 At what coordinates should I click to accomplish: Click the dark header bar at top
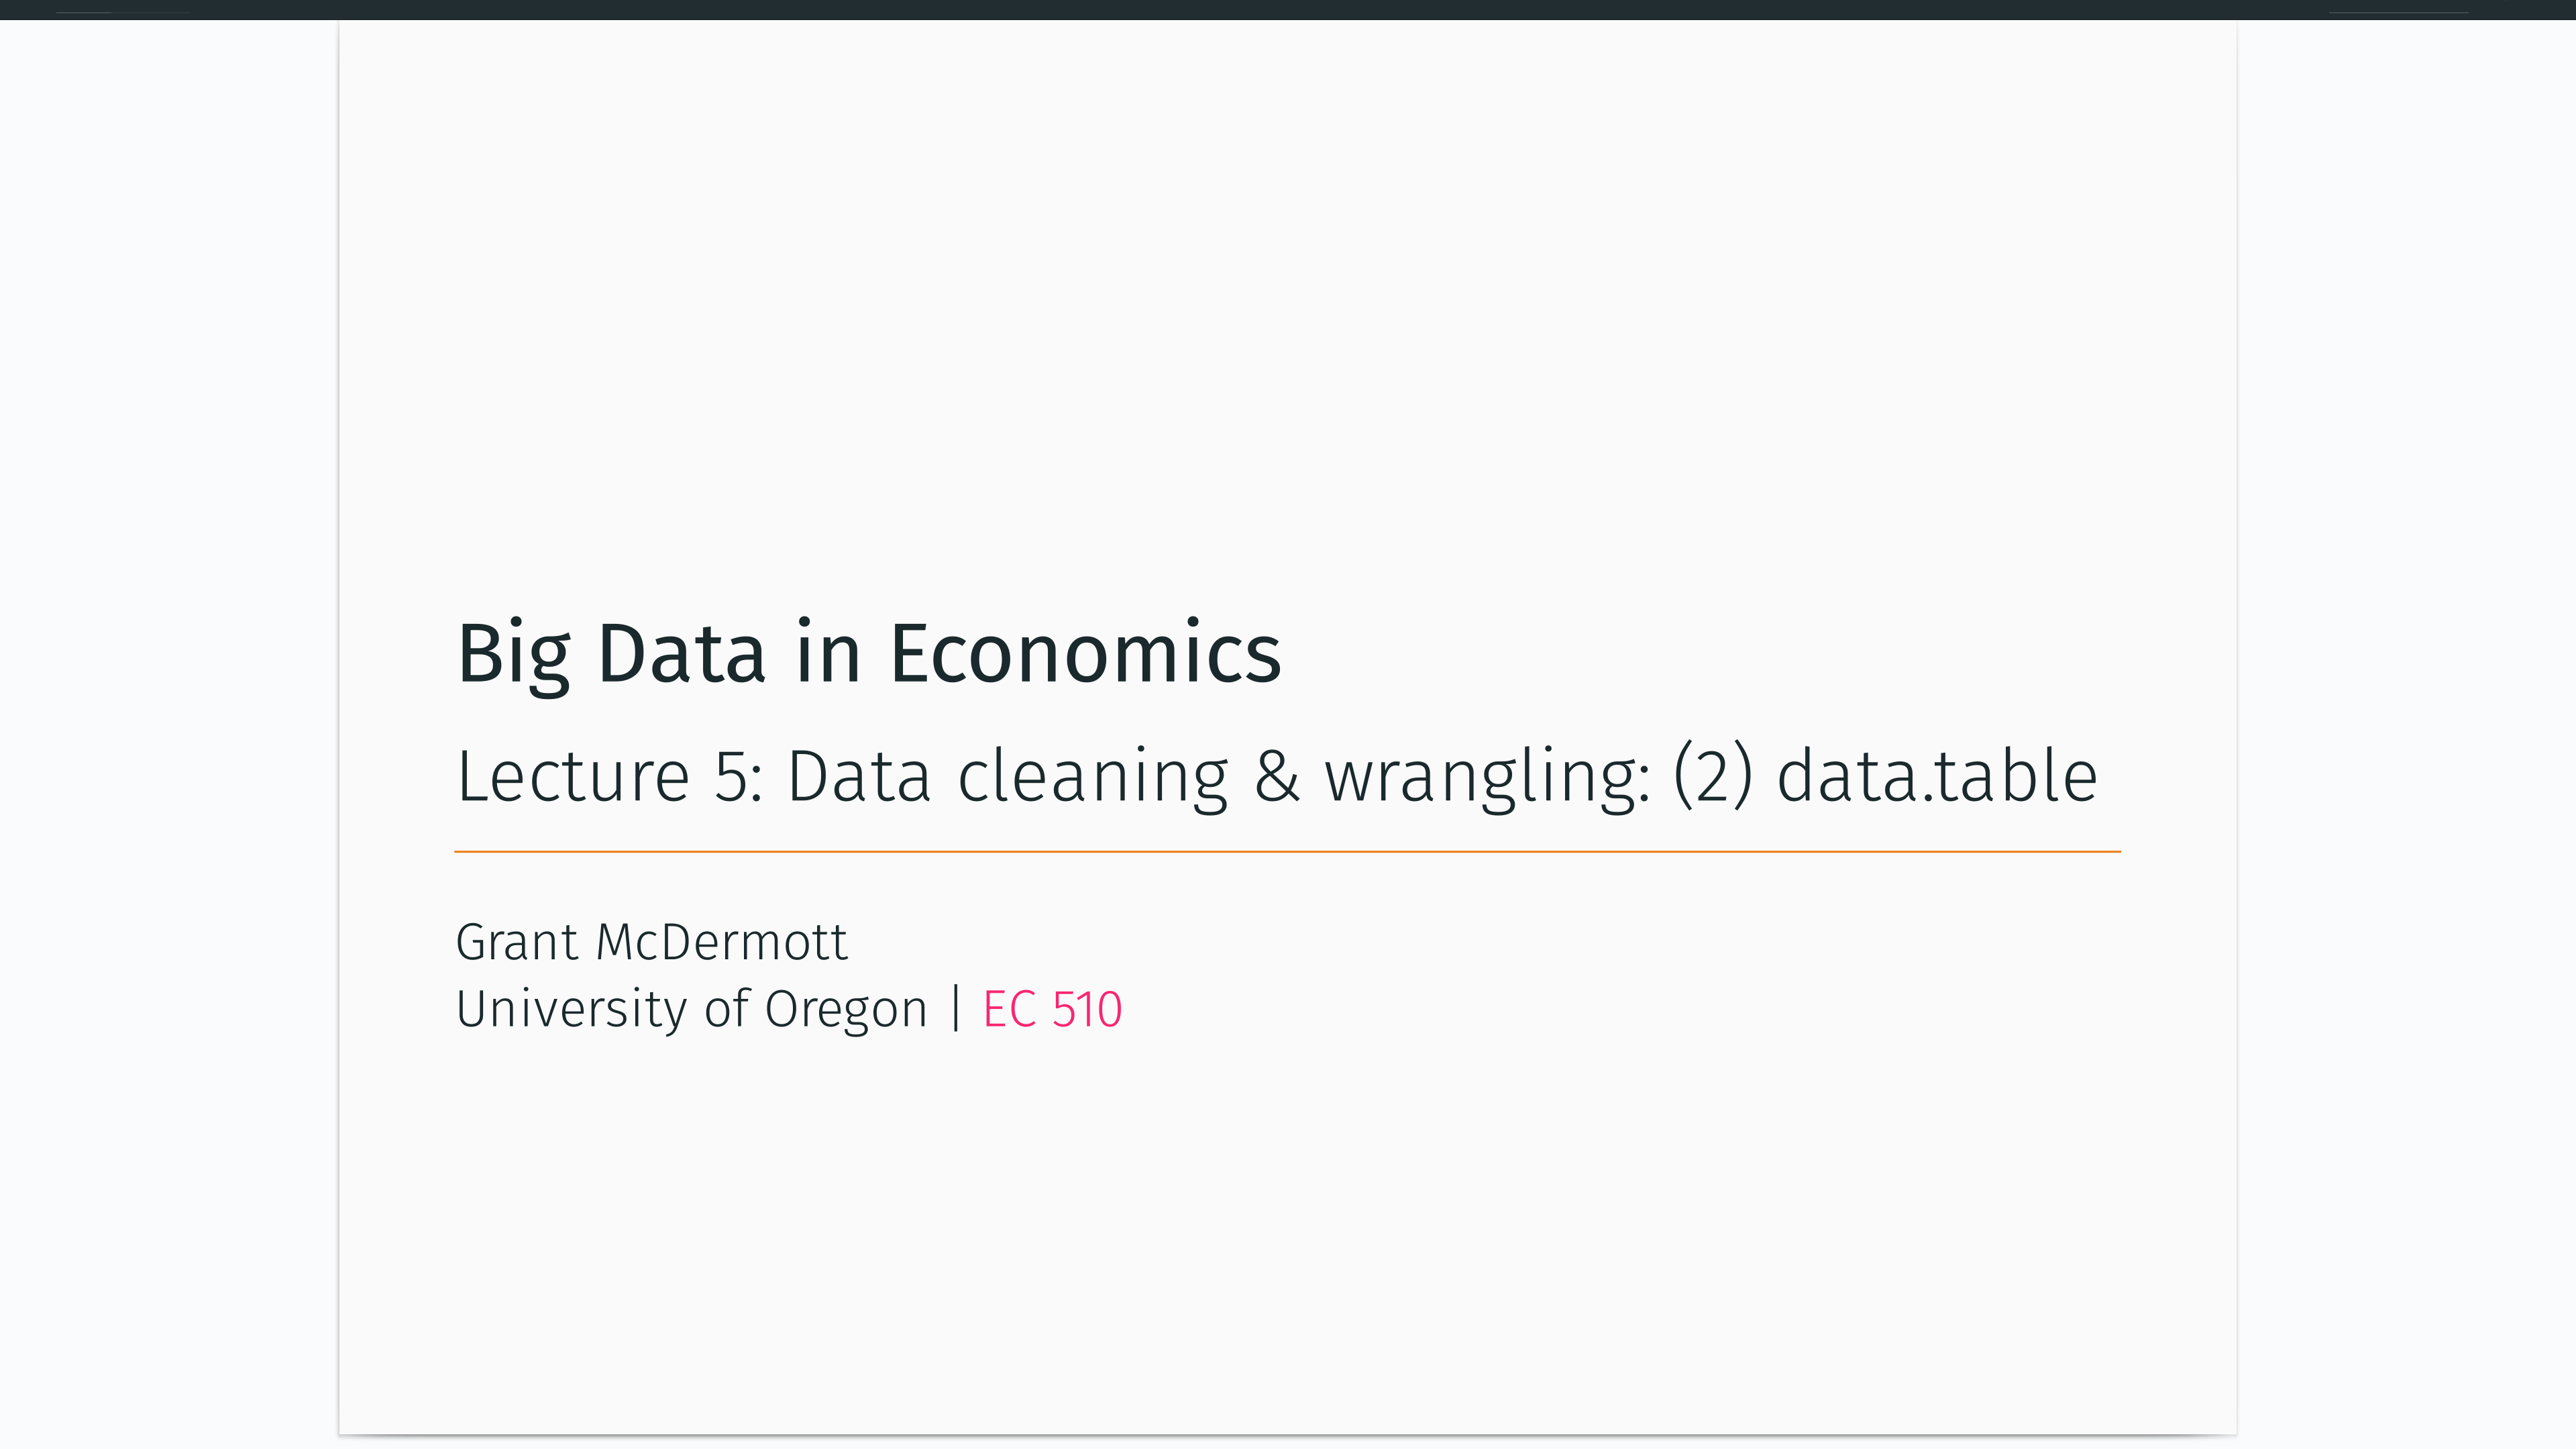click(1288, 10)
